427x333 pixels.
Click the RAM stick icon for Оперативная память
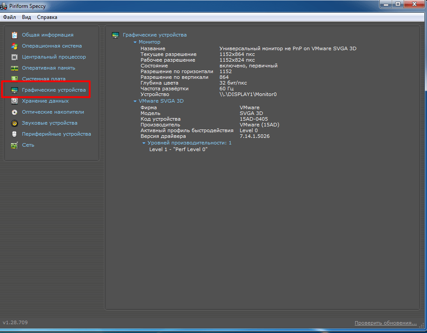(15, 68)
